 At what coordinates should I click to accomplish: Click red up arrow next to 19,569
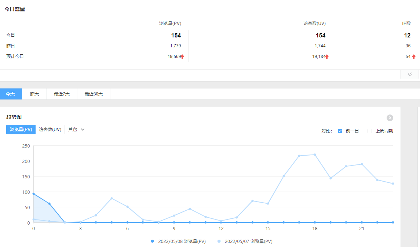[182, 57]
